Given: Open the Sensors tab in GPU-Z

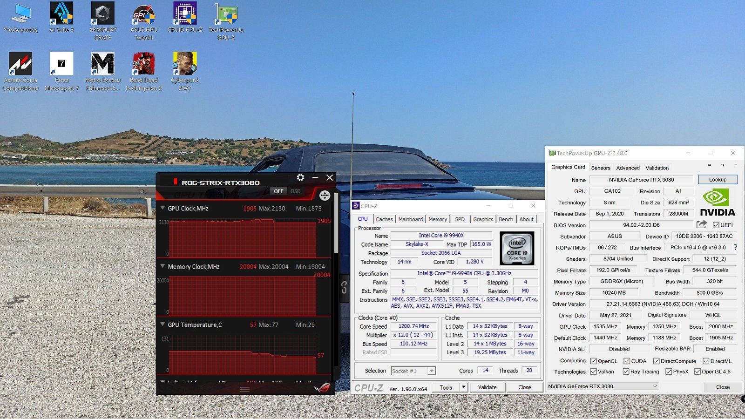Looking at the screenshot, I should click(x=601, y=168).
